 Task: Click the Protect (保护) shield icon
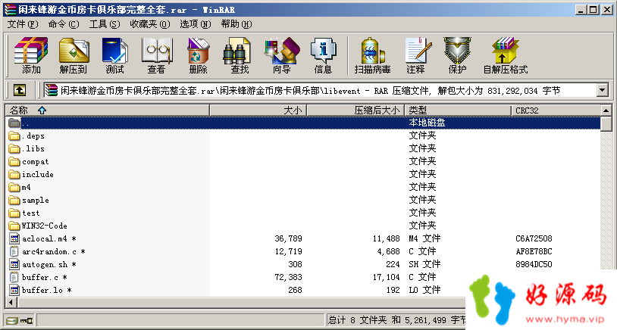click(x=457, y=55)
